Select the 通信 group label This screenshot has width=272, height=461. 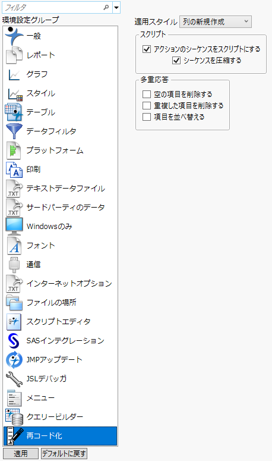33,265
